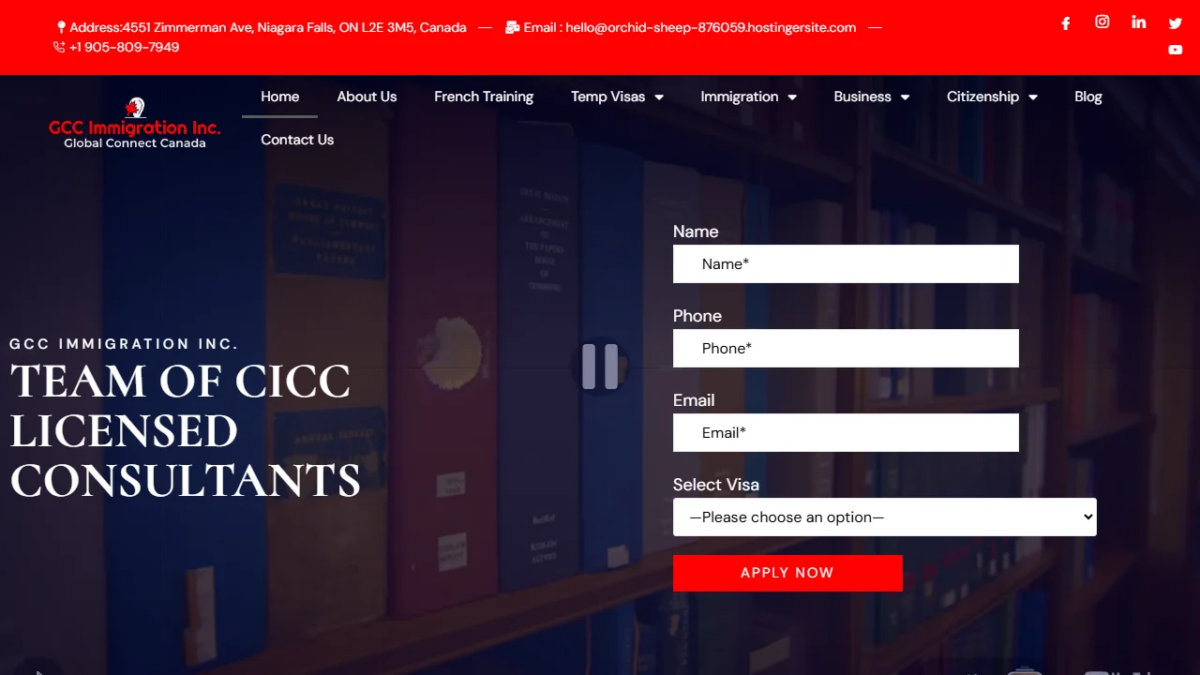Click the GCC Immigration Inc. logo
This screenshot has width=1200, height=675.
tap(135, 123)
